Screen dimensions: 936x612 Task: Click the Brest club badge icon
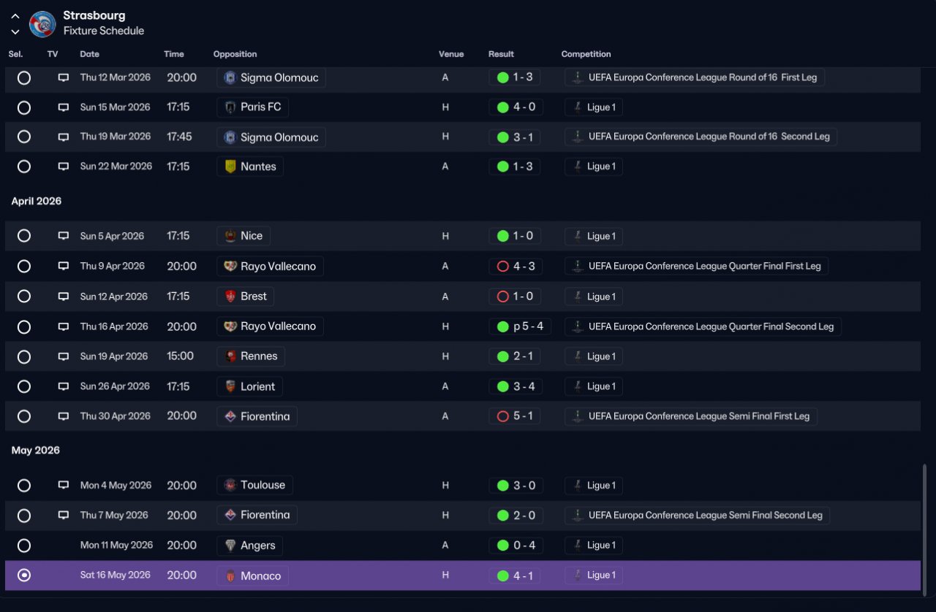point(230,297)
